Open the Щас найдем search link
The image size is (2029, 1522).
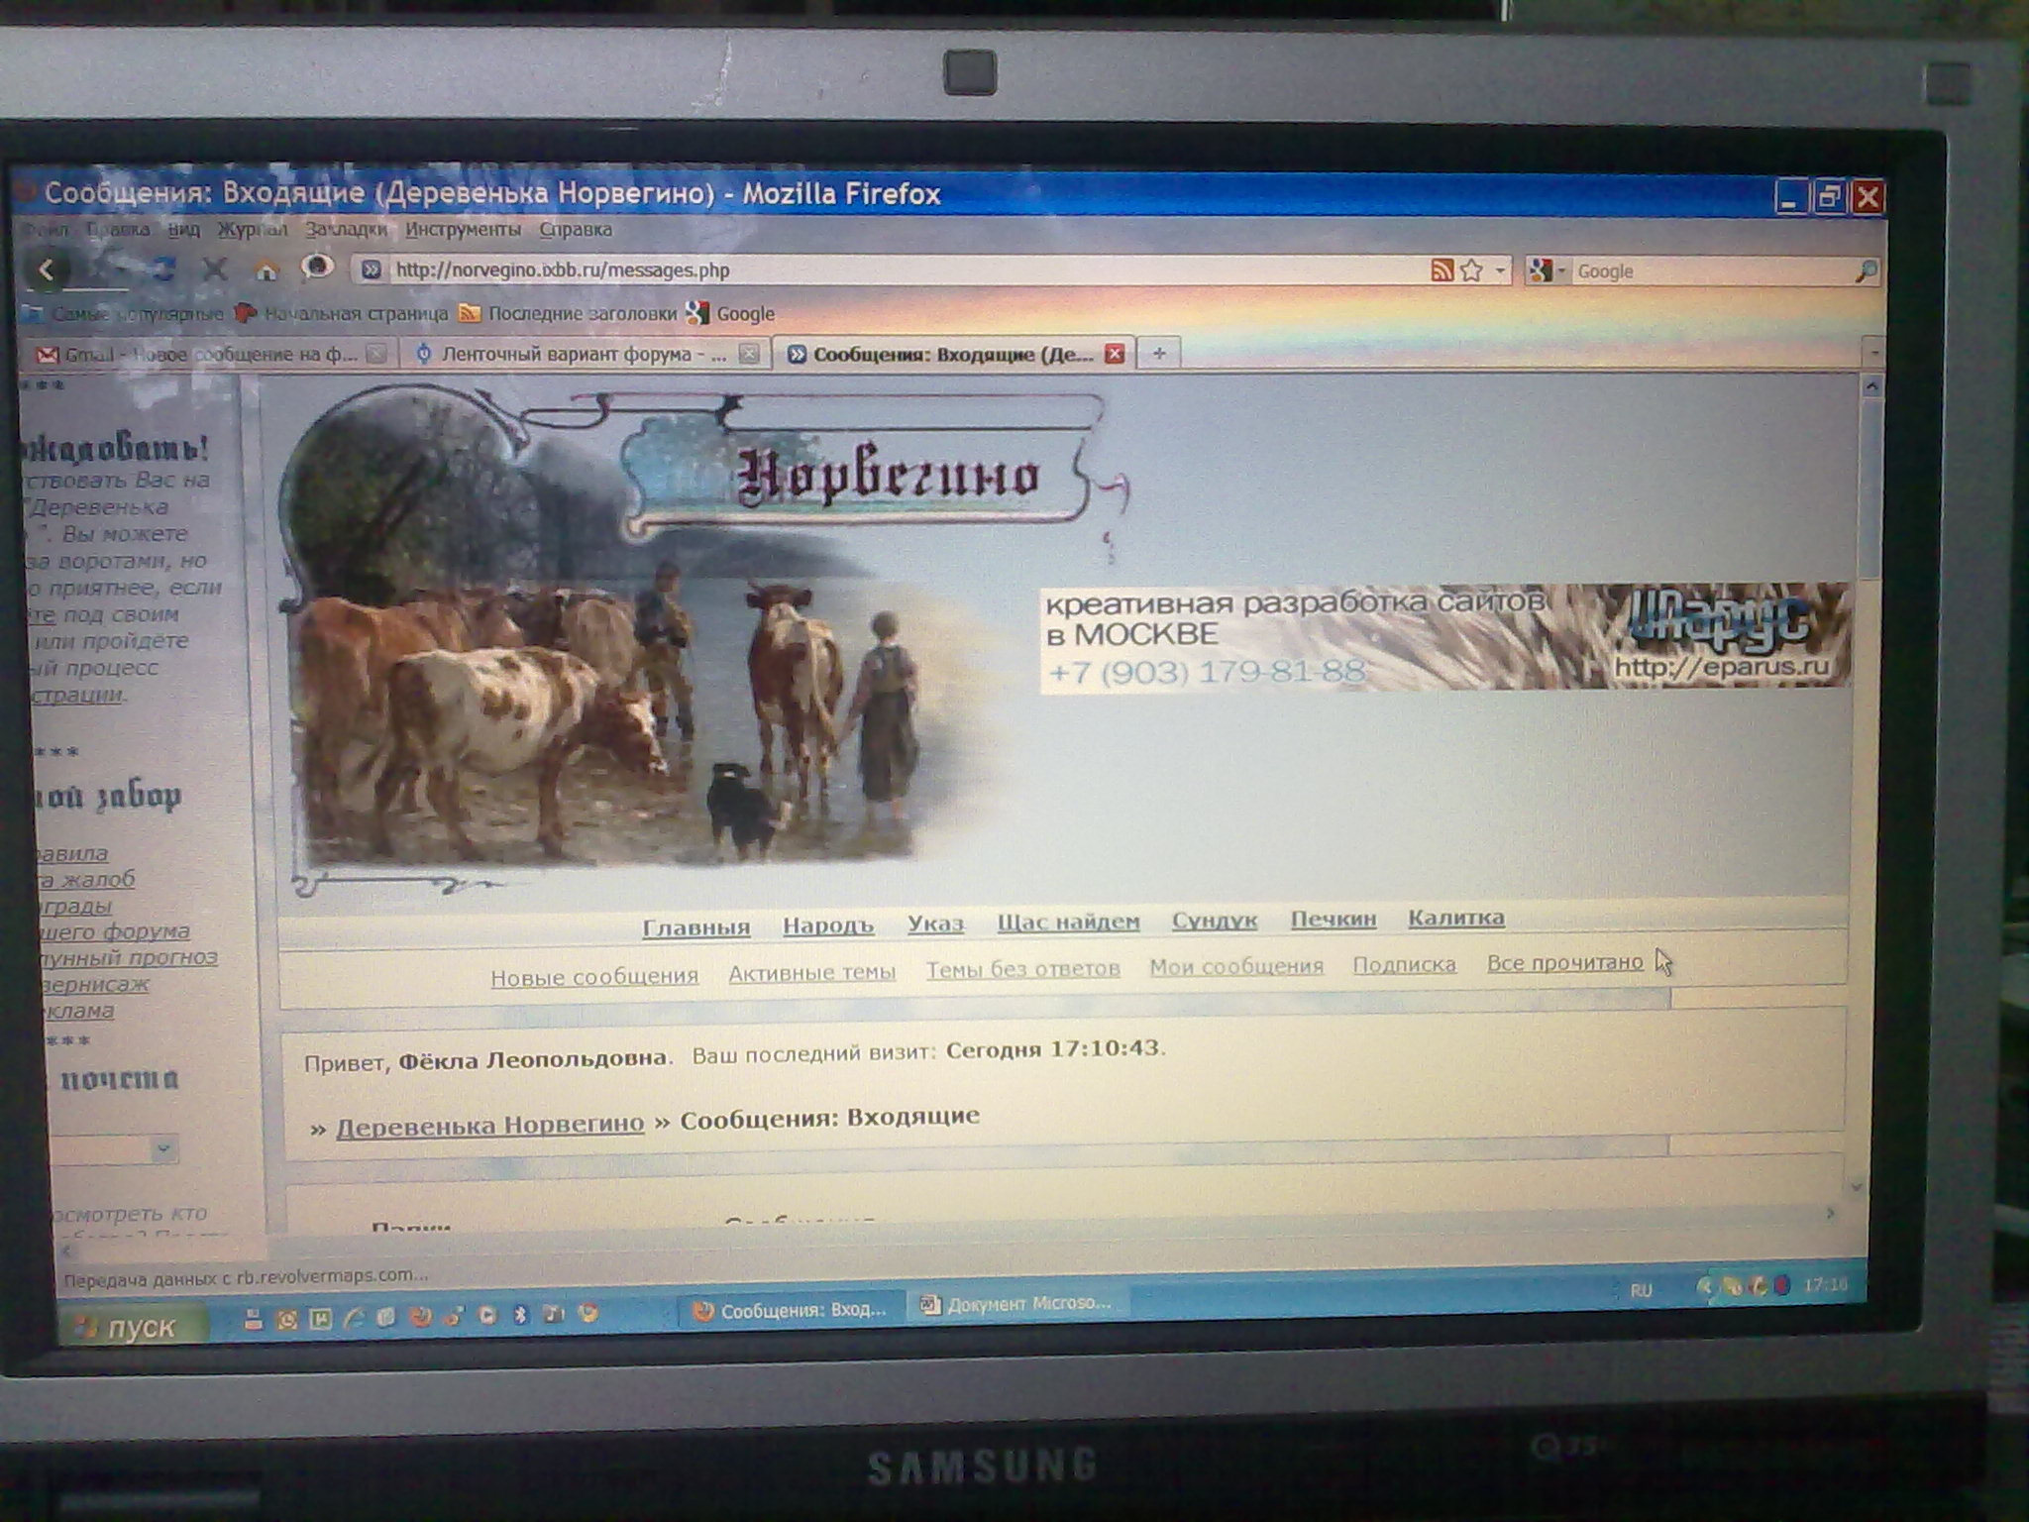pyautogui.click(x=1068, y=922)
